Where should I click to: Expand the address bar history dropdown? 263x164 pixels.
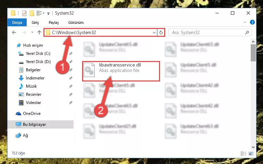pyautogui.click(x=154, y=33)
